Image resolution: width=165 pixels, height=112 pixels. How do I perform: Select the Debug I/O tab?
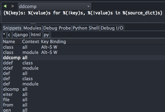click(x=112, y=28)
